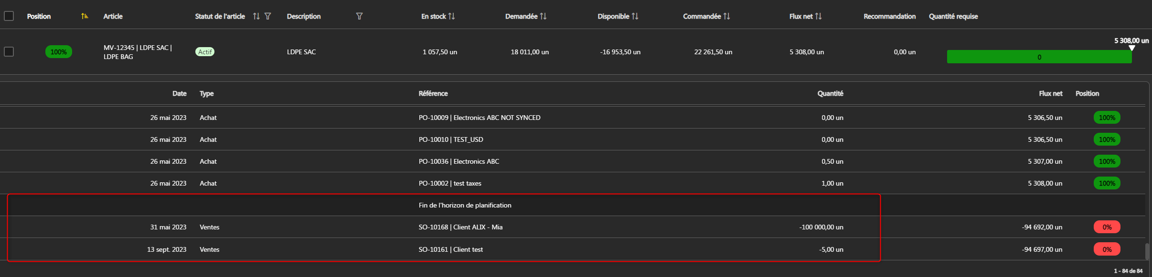This screenshot has height=277, width=1152.
Task: Select the PO-10009 Electronics ABC NOT SYNCED reference
Action: tap(480, 118)
